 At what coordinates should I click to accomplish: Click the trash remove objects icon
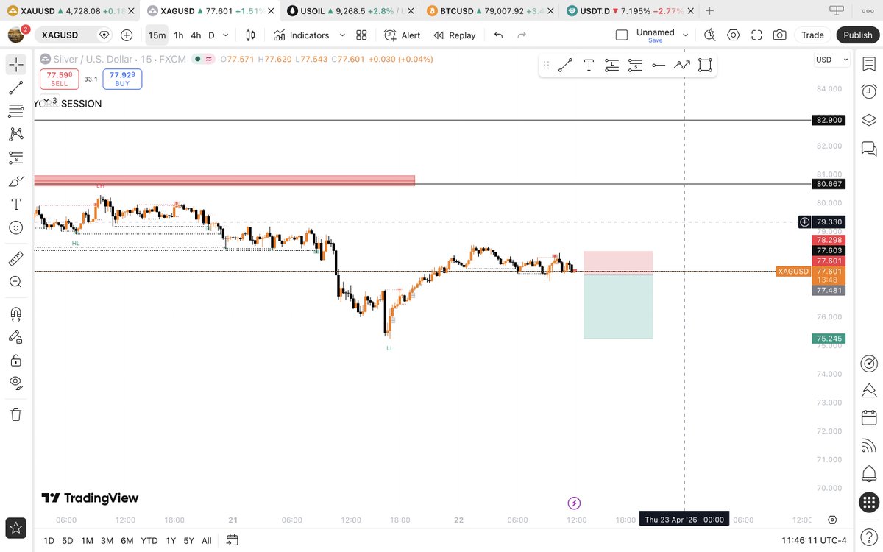[15, 414]
